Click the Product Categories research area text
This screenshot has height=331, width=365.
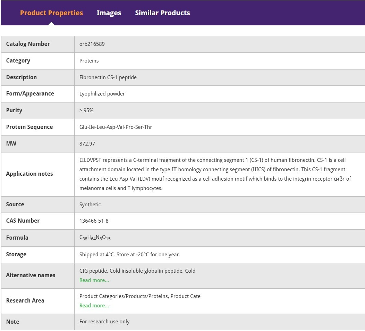140,296
